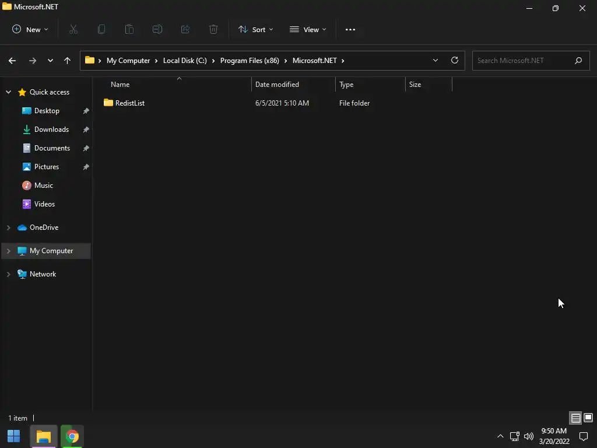Expand My Computer tree node
The image size is (597, 448).
(x=8, y=251)
